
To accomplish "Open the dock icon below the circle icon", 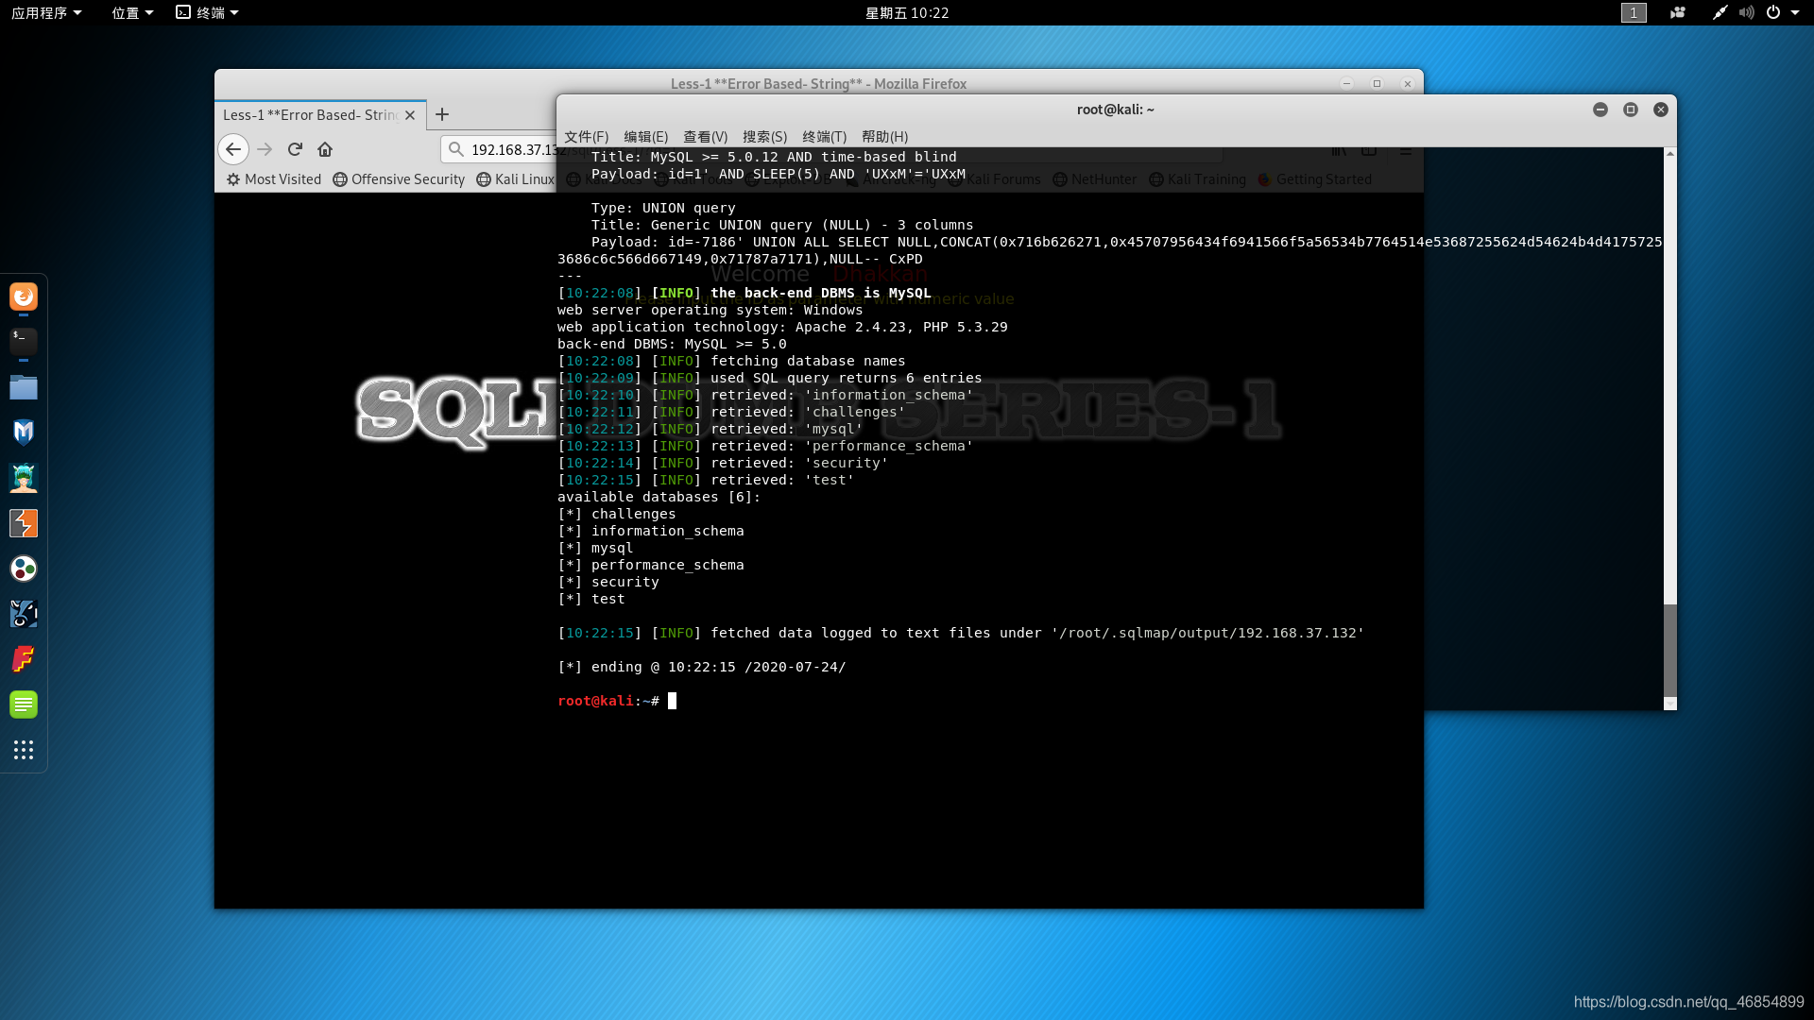I will coord(24,614).
